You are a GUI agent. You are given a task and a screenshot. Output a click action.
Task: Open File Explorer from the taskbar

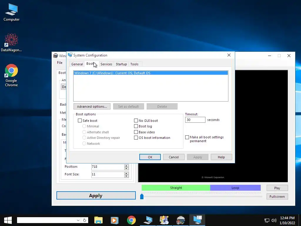[98, 220]
